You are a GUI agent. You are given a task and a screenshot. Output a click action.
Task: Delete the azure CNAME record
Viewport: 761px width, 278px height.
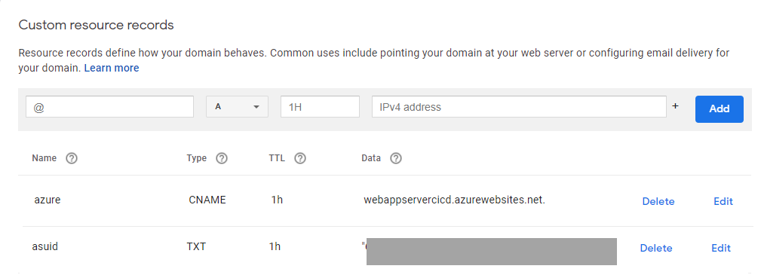pos(658,201)
